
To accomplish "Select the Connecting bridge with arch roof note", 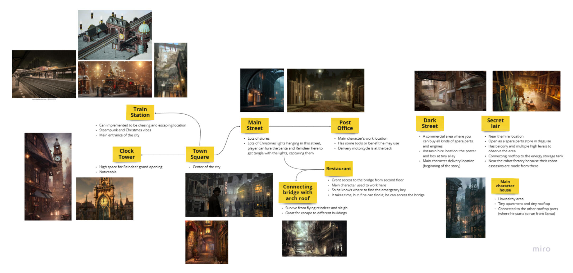I will [297, 193].
